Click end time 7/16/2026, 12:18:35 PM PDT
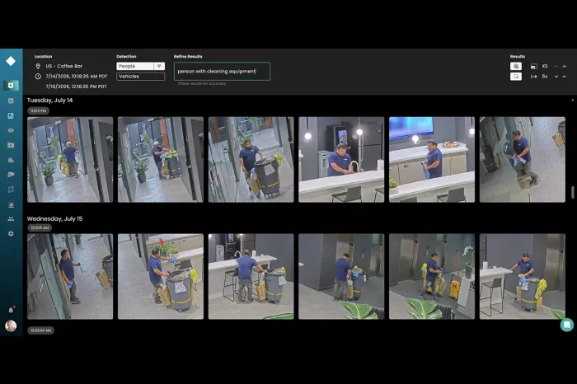 [76, 87]
